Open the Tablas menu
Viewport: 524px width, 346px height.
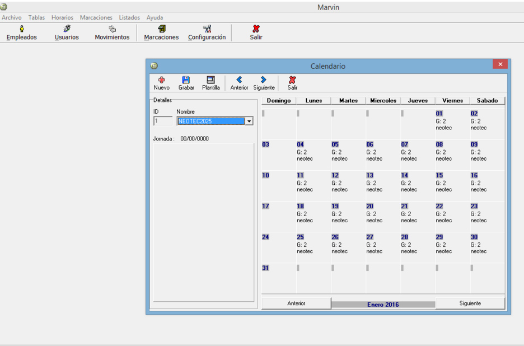tap(36, 17)
